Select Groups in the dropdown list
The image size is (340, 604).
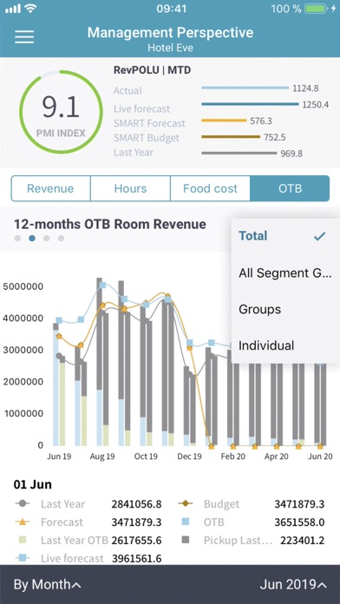pos(285,309)
